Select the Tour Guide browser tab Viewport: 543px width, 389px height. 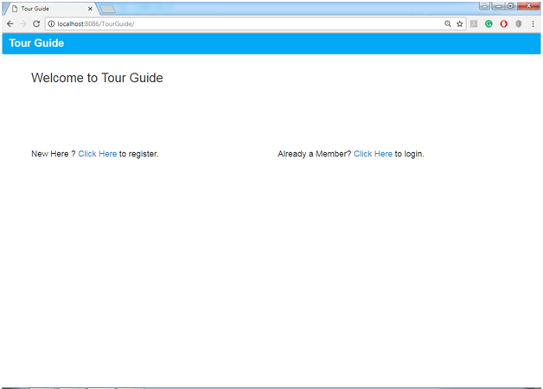[x=51, y=9]
